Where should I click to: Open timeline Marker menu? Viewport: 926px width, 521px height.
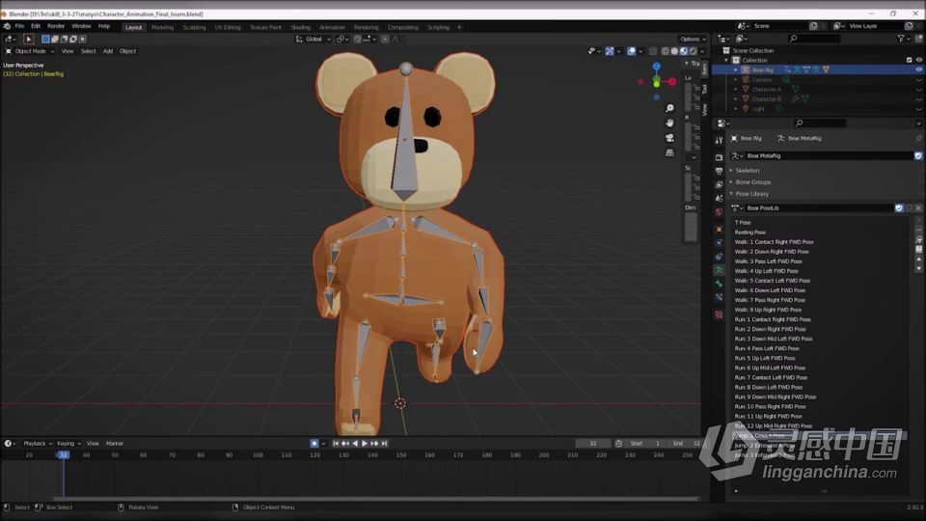(115, 443)
